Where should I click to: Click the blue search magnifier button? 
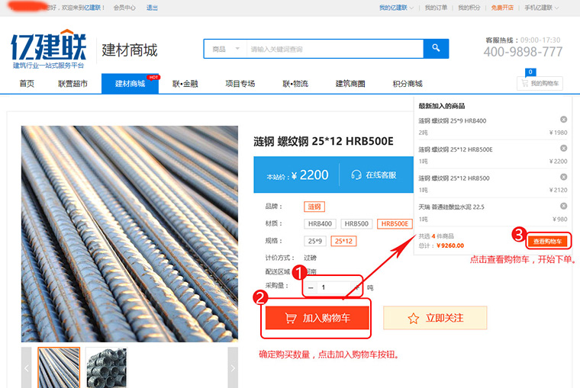[436, 49]
